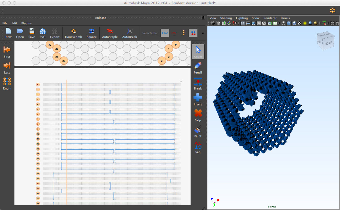The image size is (340, 210).
Task: Click the AutoBreak scissors icon
Action: pos(129,31)
